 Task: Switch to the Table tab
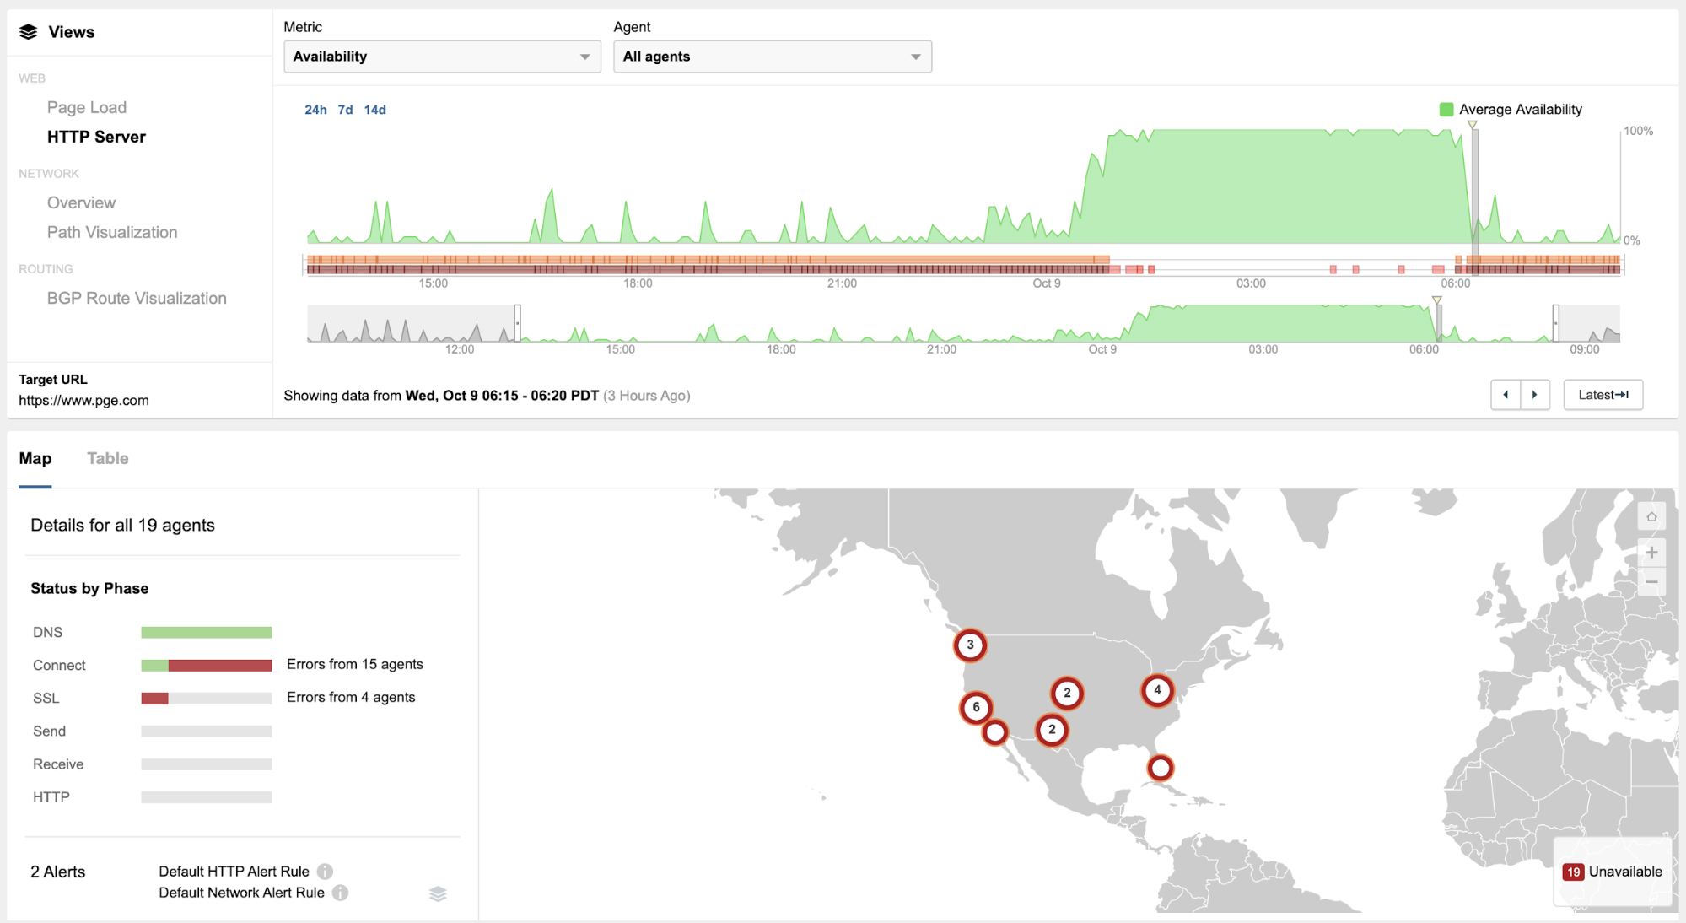point(108,458)
